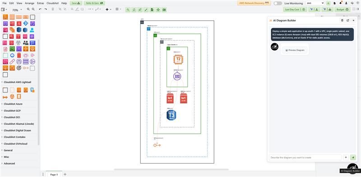Click the horizontal canvas scrollbar
The height and width of the screenshot is (177, 361).
pyautogui.click(x=171, y=170)
